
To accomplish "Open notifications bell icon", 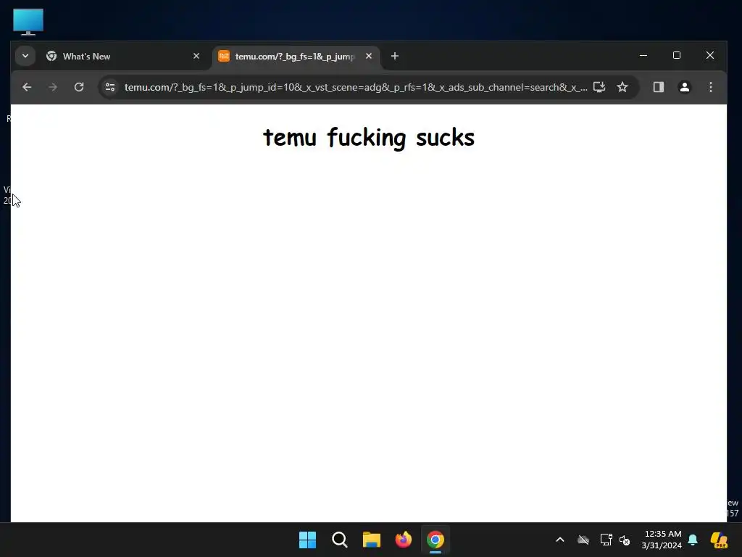I will click(693, 540).
